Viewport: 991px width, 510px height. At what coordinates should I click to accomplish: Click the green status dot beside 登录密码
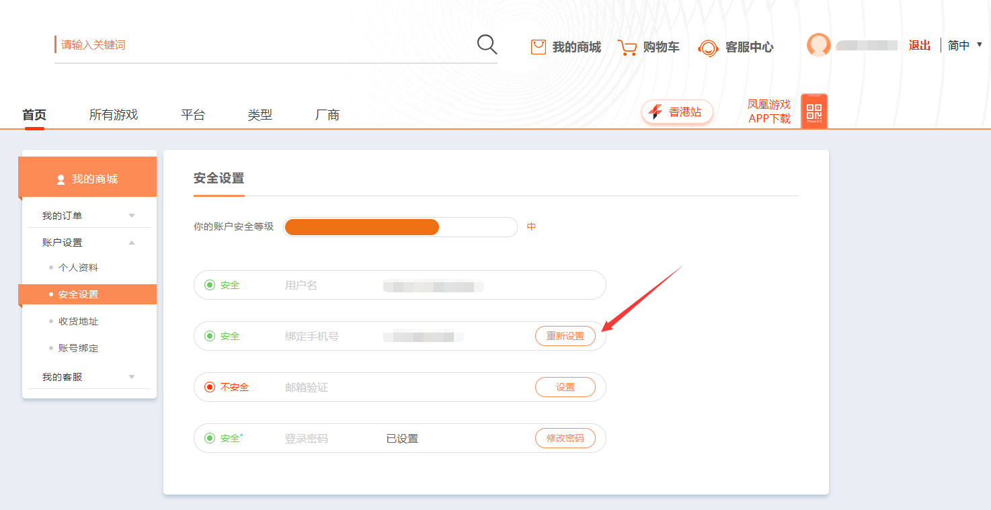210,438
